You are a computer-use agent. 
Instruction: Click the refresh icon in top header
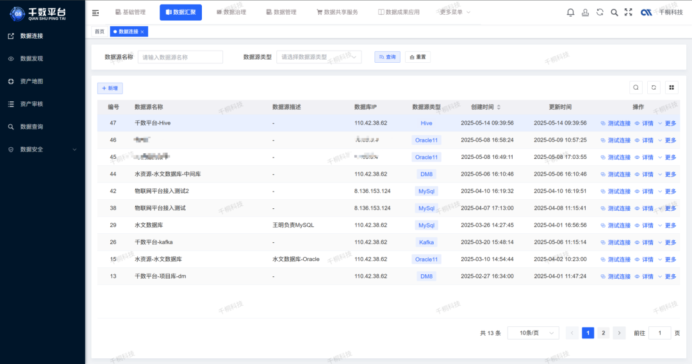600,12
